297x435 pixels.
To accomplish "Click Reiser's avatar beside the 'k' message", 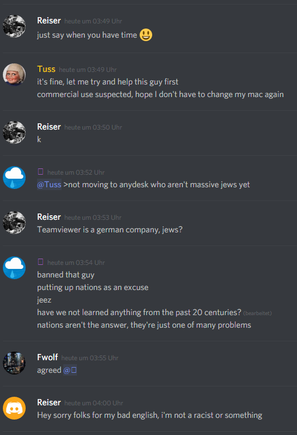I will click(14, 132).
